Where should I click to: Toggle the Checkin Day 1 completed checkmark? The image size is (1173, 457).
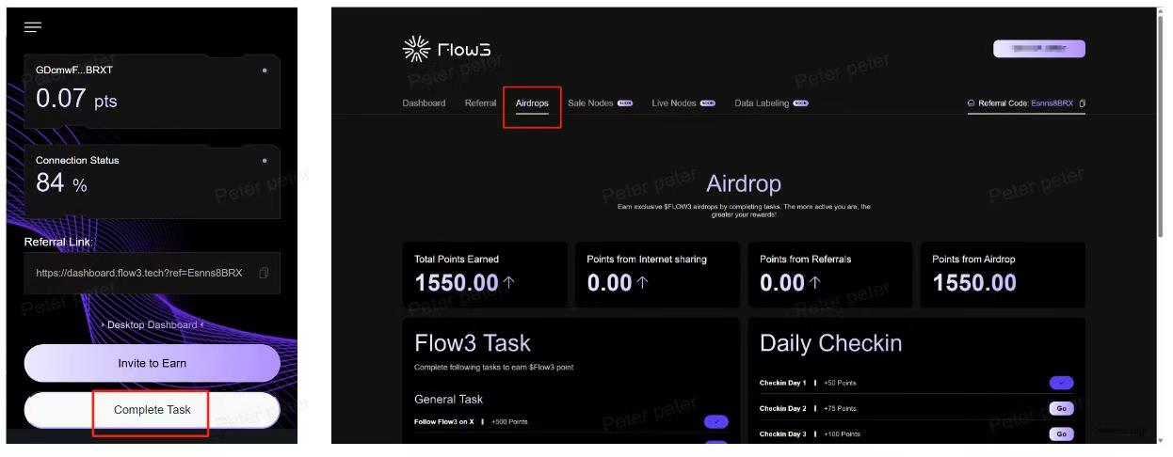pos(1061,383)
